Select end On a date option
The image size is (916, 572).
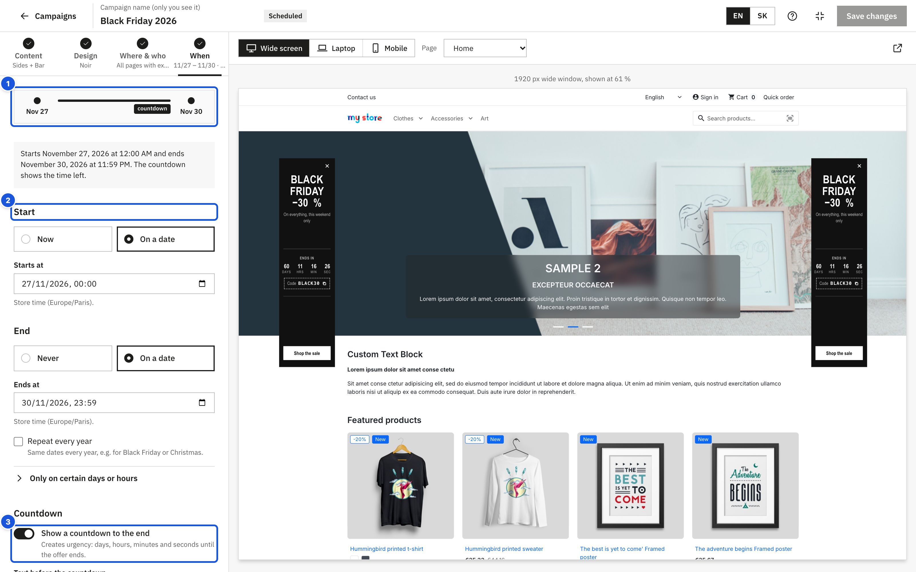165,358
